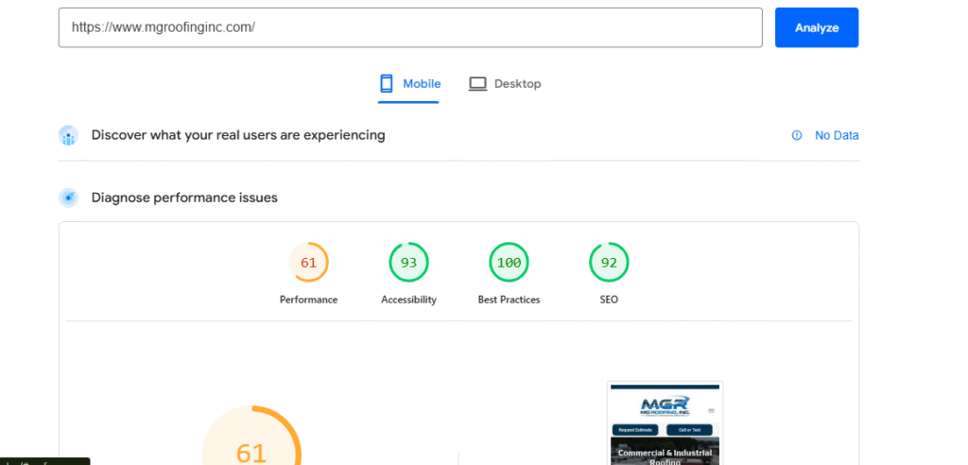Screen dimensions: 968x465
Task: Click the Performance label
Action: tap(309, 300)
